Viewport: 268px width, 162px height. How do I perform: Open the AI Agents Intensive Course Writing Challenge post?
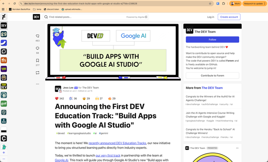[210, 115]
